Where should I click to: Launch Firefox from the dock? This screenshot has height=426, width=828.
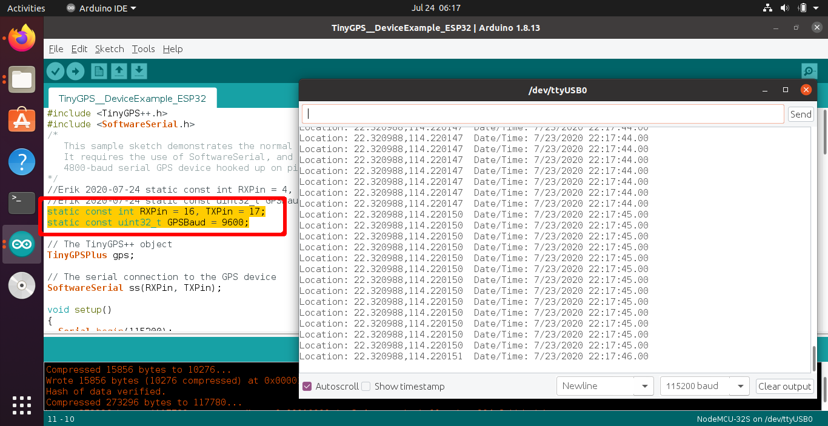[21, 38]
